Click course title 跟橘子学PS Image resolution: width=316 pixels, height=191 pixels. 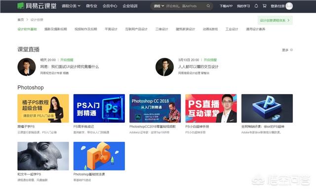(x=26, y=127)
